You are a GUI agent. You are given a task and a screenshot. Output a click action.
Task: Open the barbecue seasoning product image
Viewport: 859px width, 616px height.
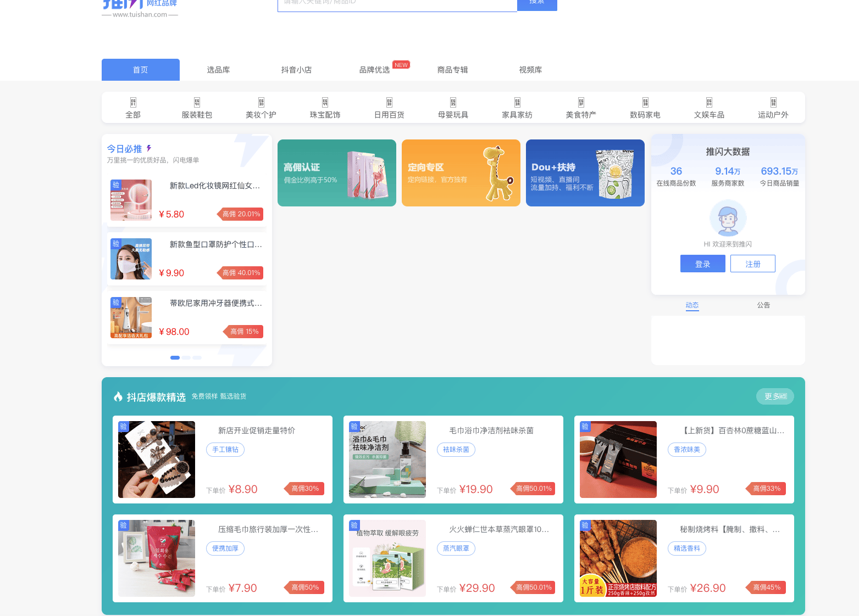pos(618,558)
